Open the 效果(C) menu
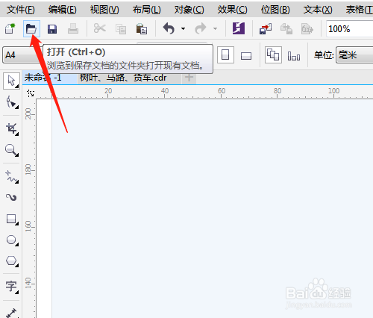 click(x=232, y=10)
